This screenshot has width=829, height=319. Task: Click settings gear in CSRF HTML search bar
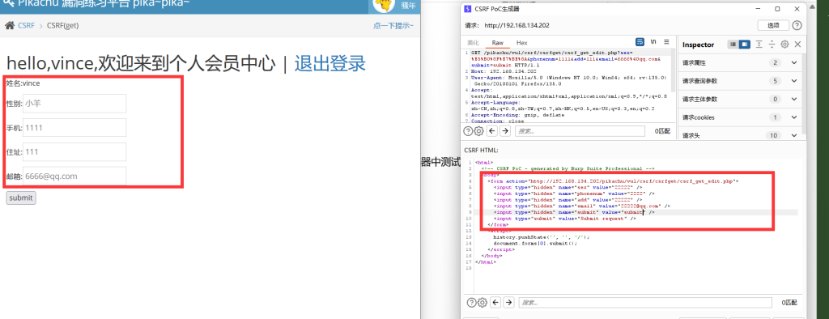[482, 303]
